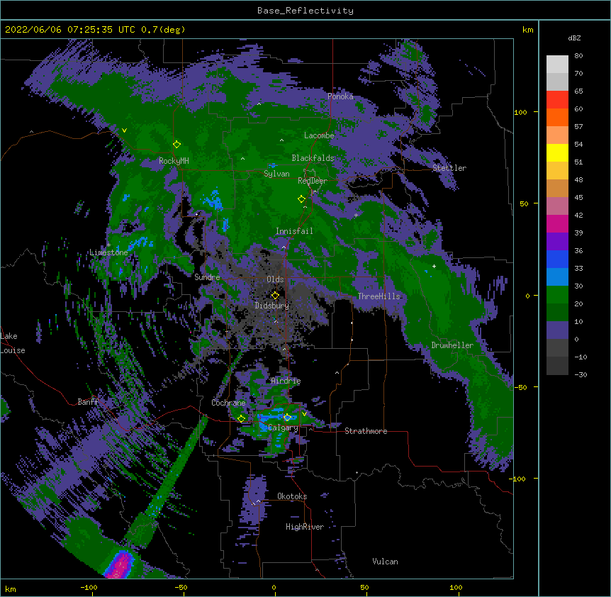
Task: Click the RockyMH city label
Action: [174, 161]
